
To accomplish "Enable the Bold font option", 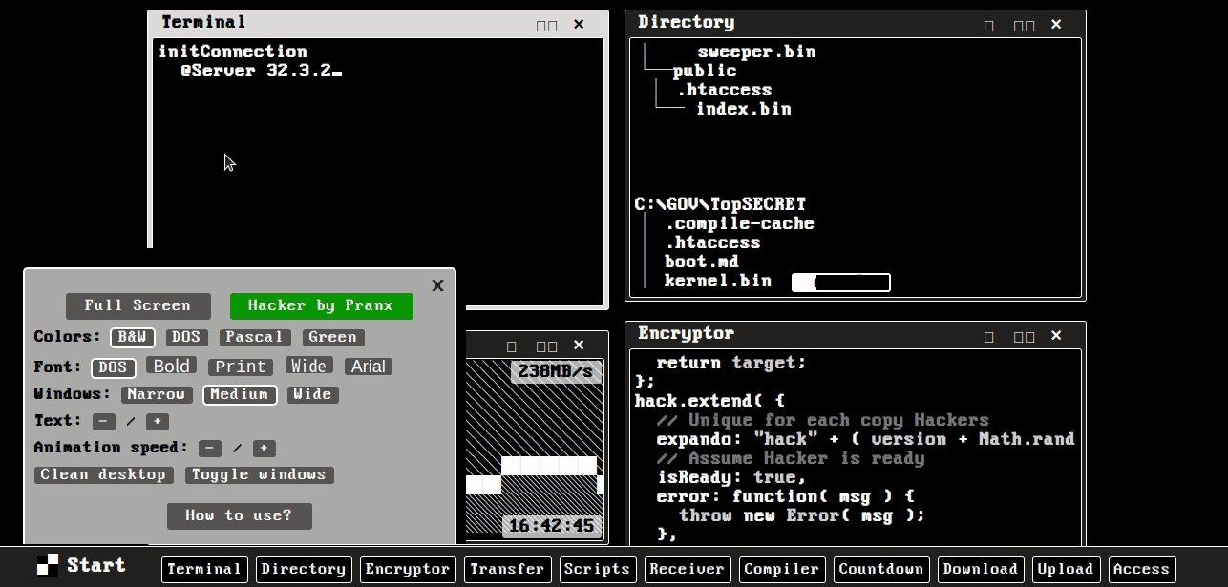I will pos(171,366).
